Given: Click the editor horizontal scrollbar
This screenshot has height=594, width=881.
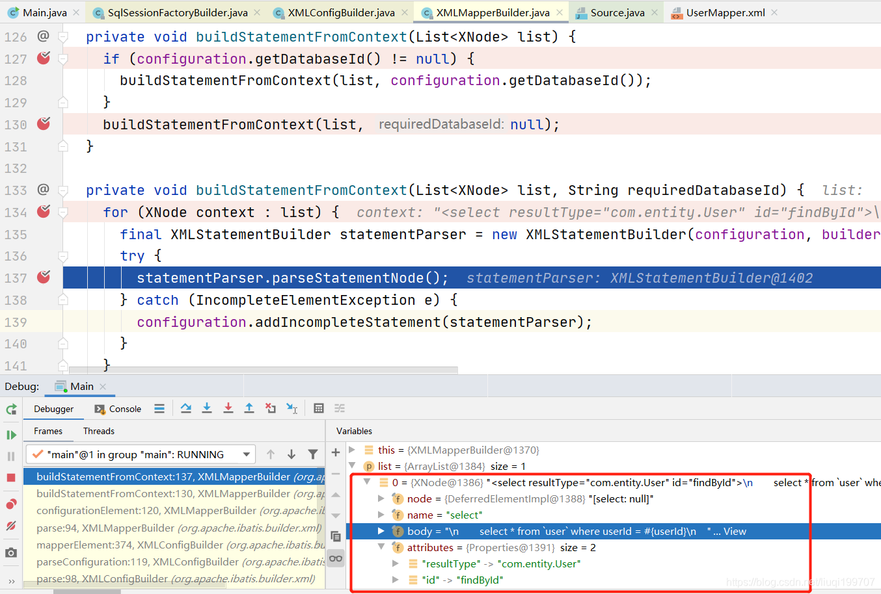Looking at the screenshot, I should (264, 370).
